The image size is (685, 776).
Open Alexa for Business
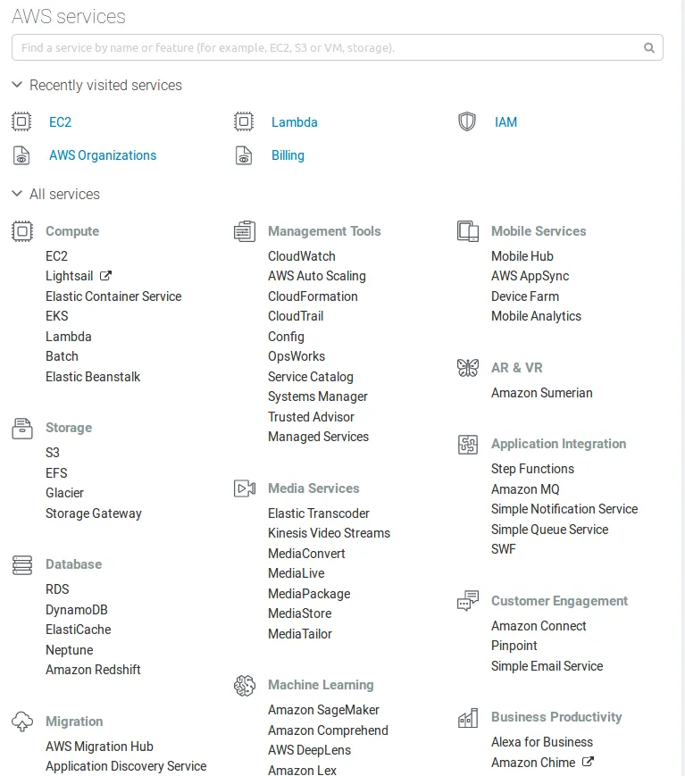(x=542, y=742)
